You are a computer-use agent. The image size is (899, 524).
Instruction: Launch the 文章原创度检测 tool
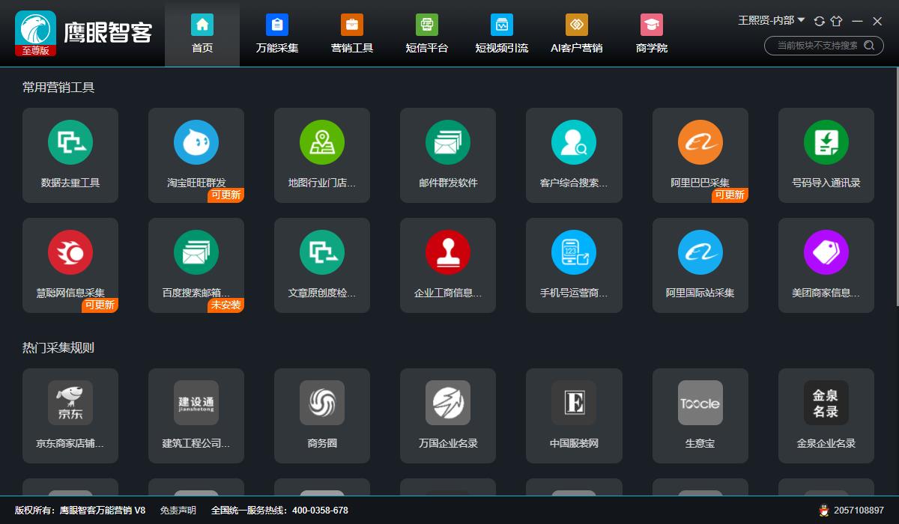(x=322, y=265)
